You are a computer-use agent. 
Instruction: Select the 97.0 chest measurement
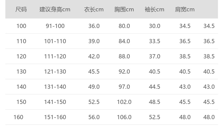click(124, 87)
